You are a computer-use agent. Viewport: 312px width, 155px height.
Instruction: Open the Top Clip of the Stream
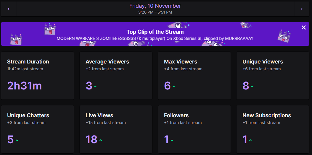click(x=155, y=32)
